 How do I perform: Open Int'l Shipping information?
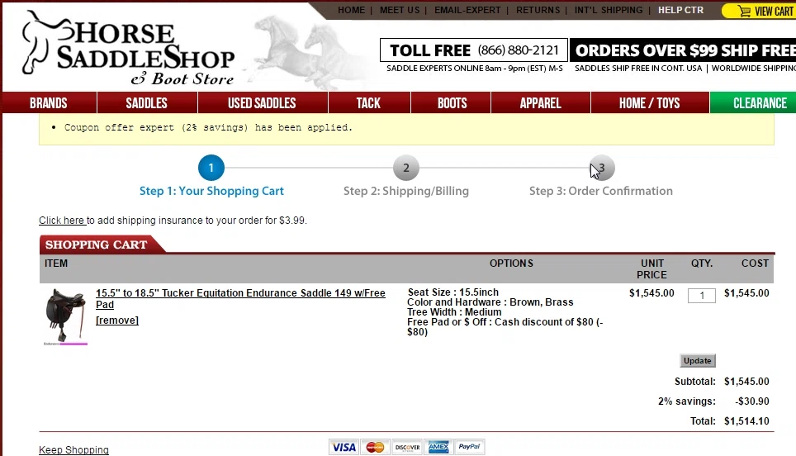tap(609, 10)
